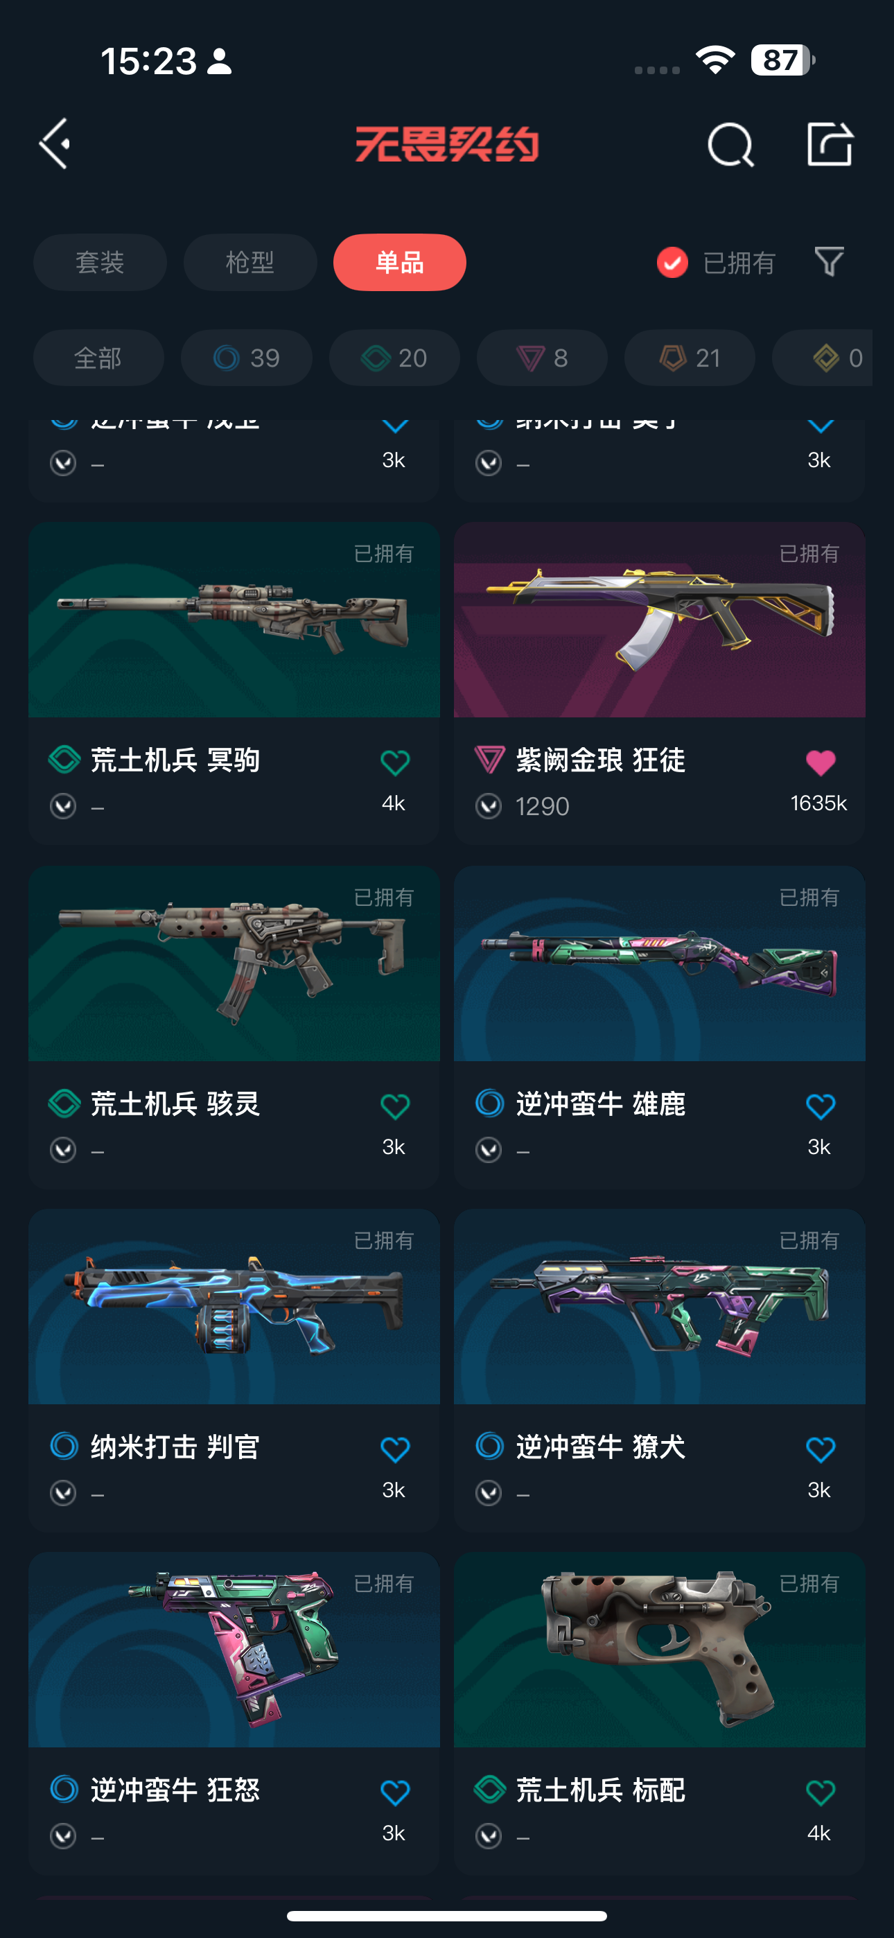This screenshot has height=1938, width=894.
Task: Switch to the 套装 tab
Action: 100,263
